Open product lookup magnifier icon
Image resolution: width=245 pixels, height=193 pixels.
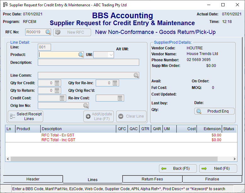click(81, 55)
